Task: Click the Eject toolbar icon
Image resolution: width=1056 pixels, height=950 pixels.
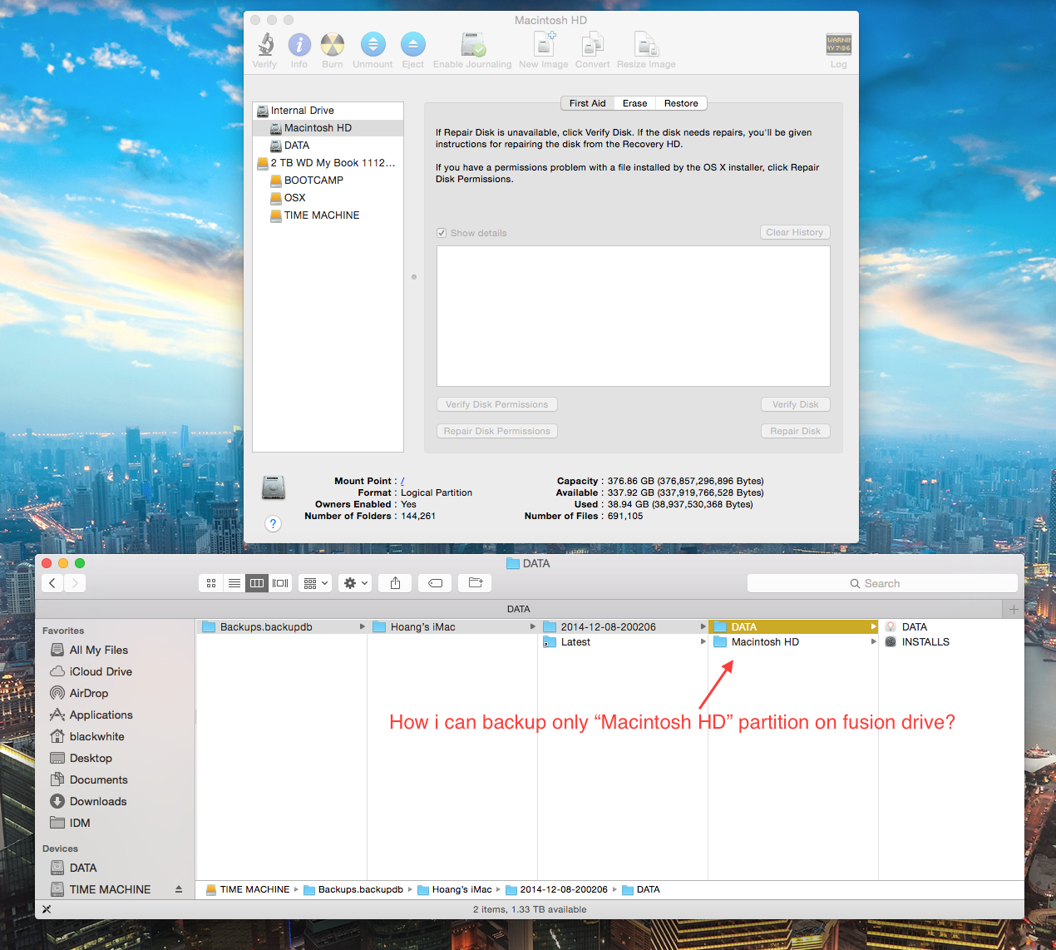Action: coord(413,45)
